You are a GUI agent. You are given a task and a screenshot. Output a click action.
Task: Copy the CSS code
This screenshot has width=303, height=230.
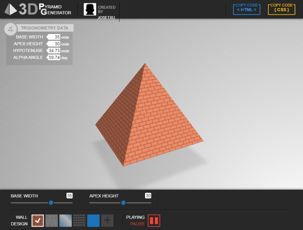[282, 9]
